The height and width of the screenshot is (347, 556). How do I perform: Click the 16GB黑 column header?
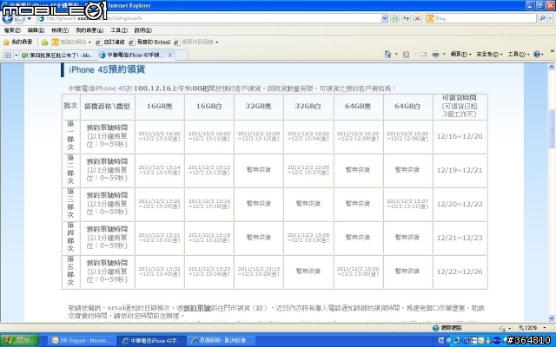pos(160,106)
